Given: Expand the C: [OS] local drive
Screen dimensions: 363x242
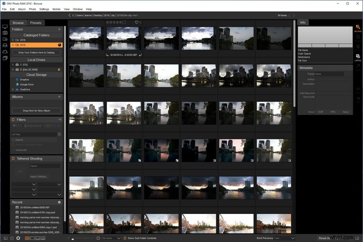Looking at the screenshot, I should [13, 65].
